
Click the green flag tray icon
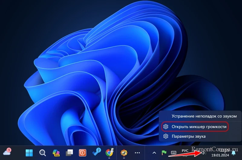[x=164, y=153]
